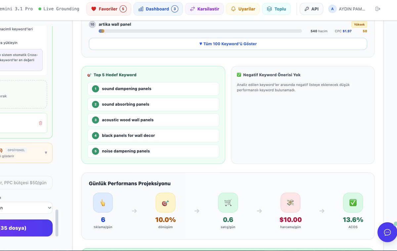Viewport: 397px width, 251px height.
Task: Open the Dashboard nav item
Action: coord(158,9)
